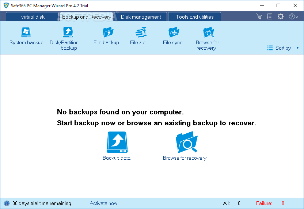Click 'No backups found on your computer.' message
Image resolution: width=304 pixels, height=209 pixels.
[120, 112]
